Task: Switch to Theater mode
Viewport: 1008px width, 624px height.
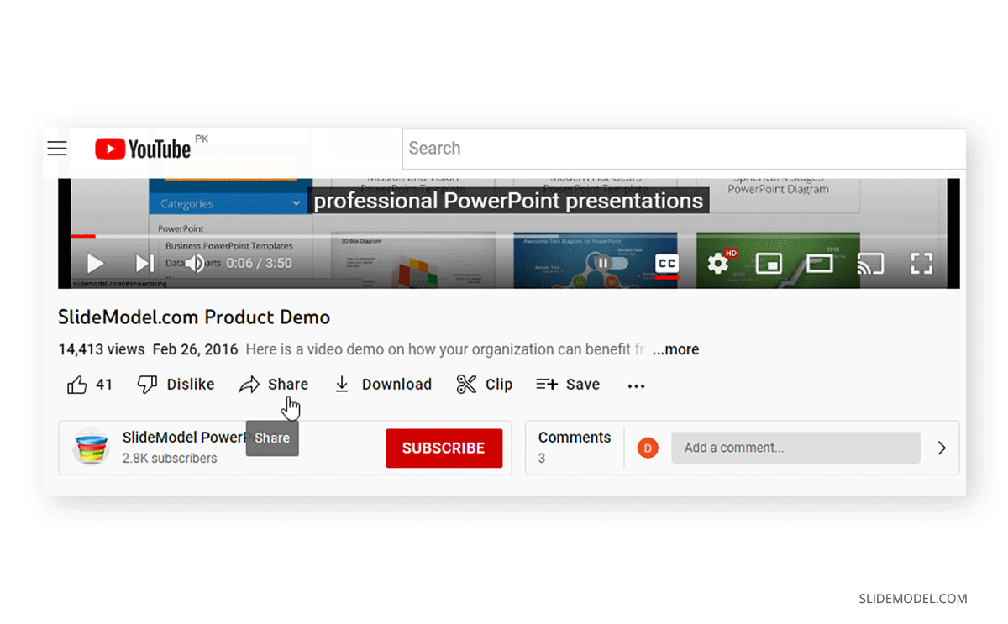Action: pyautogui.click(x=820, y=263)
